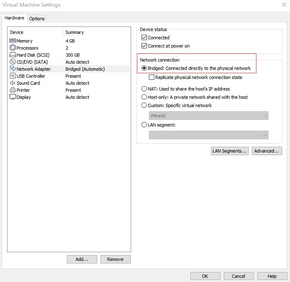This screenshot has width=290, height=282.
Task: Click the Memory device icon
Action: coord(12,41)
